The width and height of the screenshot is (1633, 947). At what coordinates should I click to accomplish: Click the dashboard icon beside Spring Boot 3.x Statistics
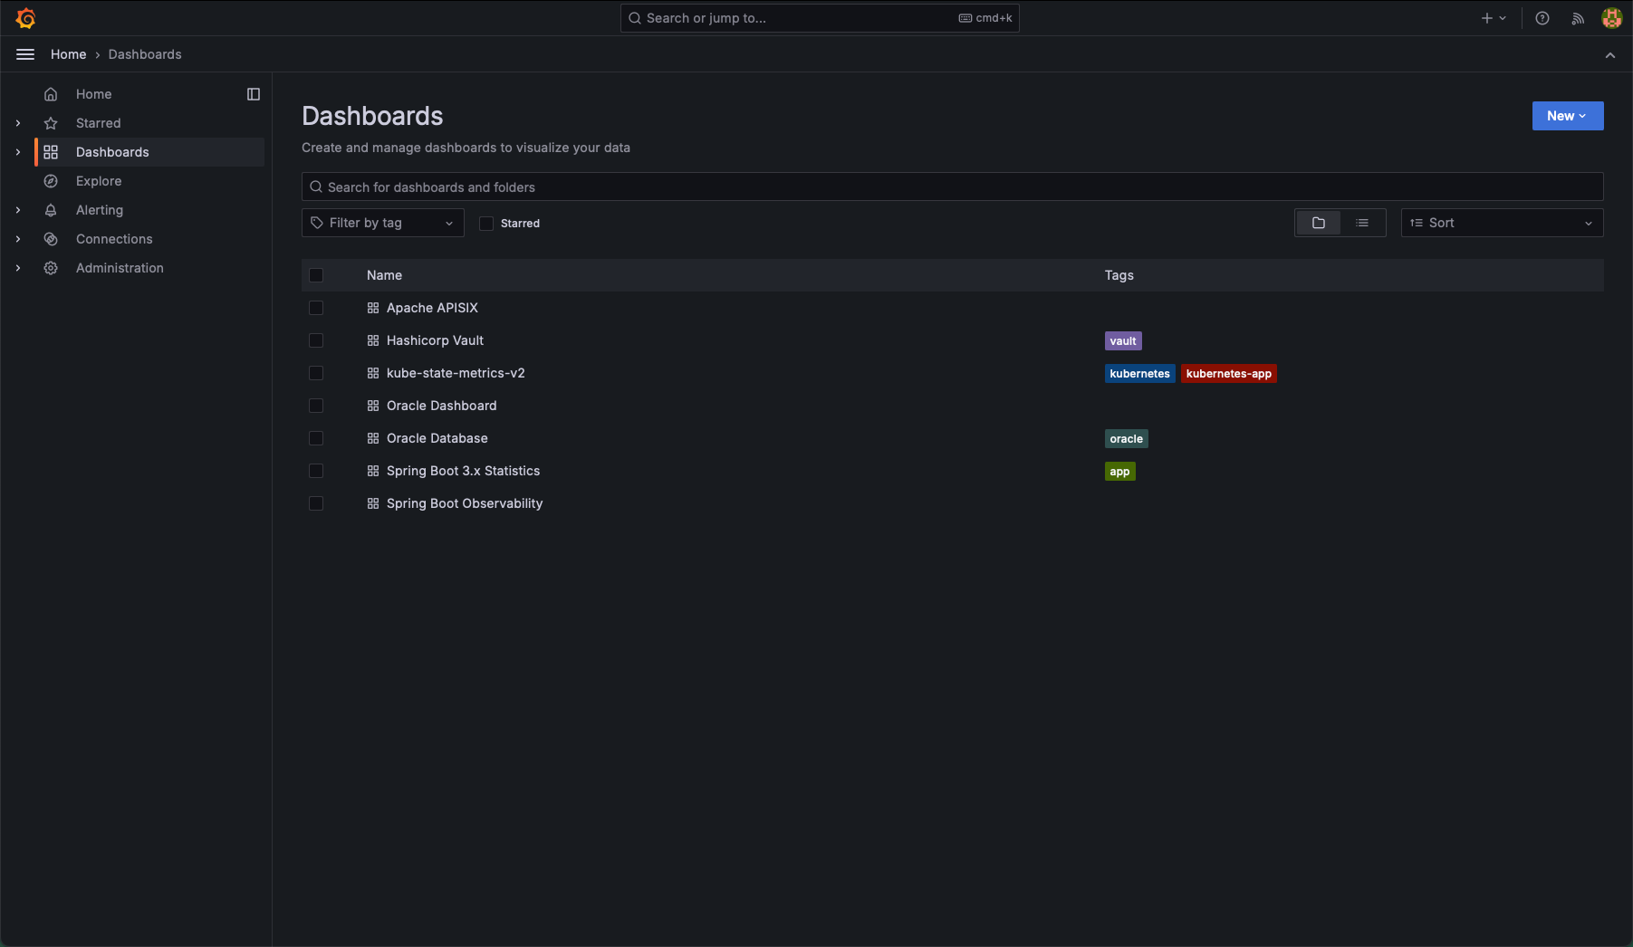[x=373, y=471]
